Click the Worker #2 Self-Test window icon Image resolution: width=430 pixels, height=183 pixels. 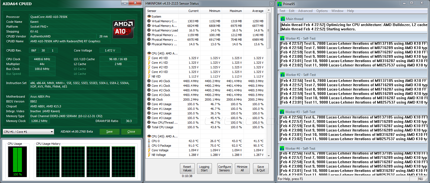point(283,75)
